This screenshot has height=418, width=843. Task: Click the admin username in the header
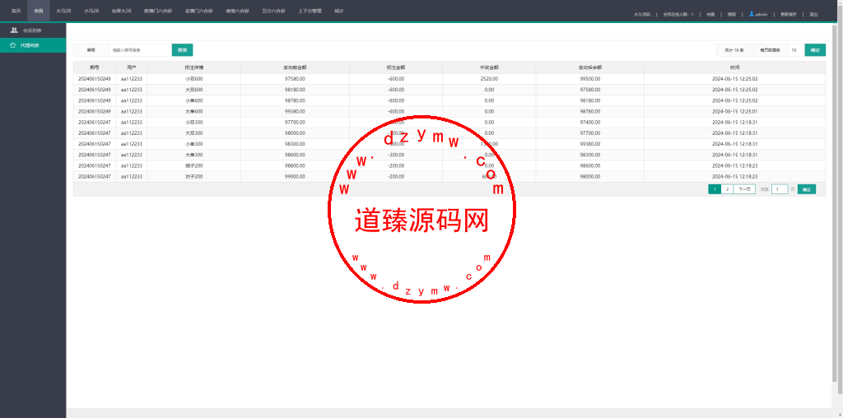(x=761, y=15)
